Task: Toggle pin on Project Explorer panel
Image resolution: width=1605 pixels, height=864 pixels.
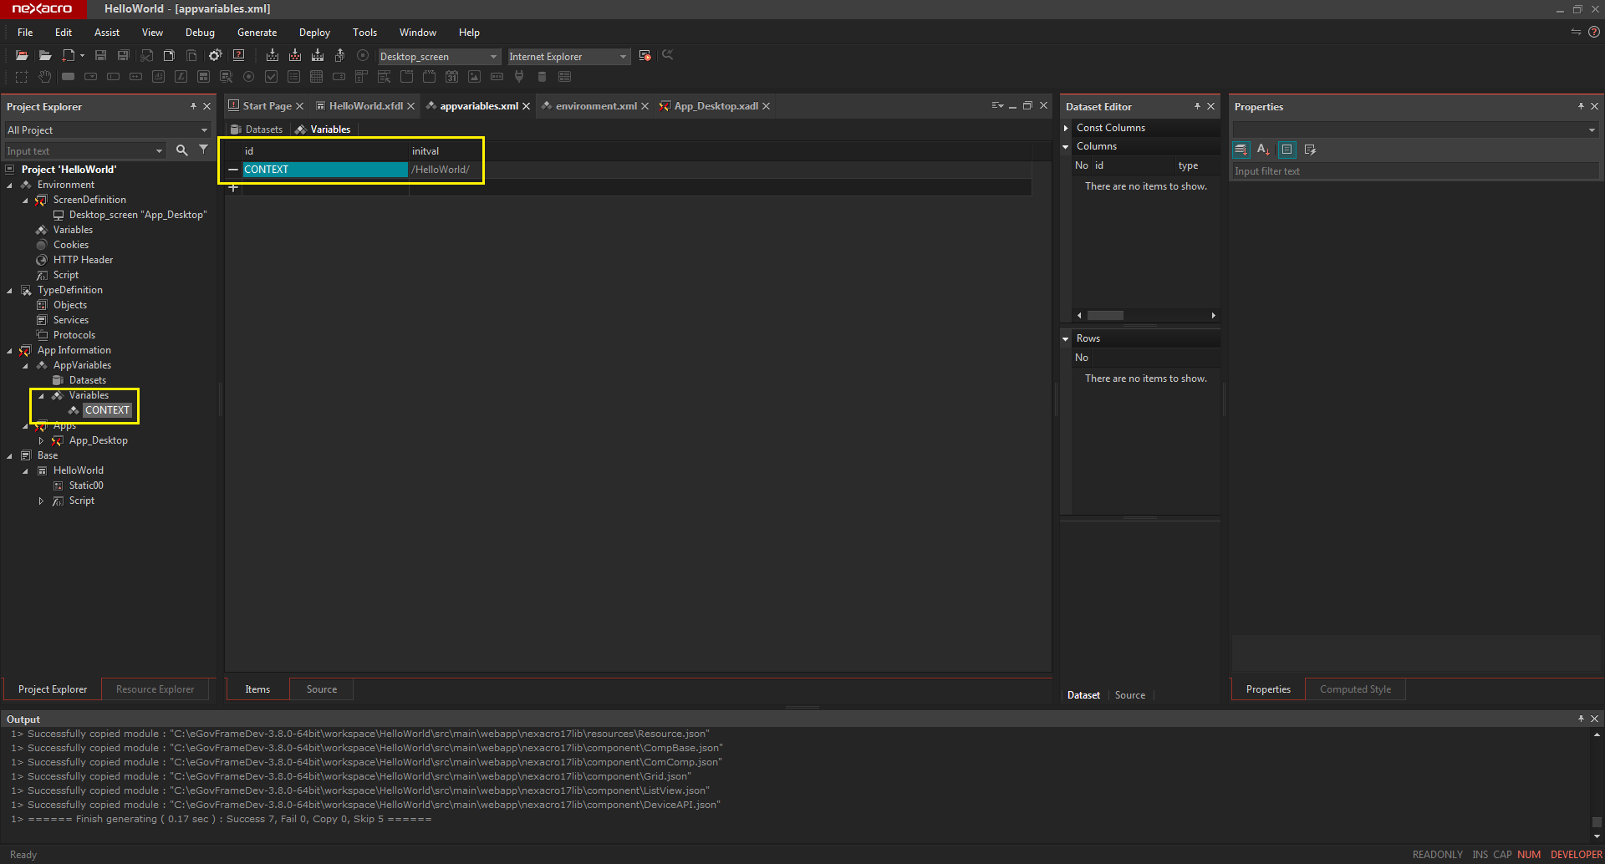Action: click(193, 106)
